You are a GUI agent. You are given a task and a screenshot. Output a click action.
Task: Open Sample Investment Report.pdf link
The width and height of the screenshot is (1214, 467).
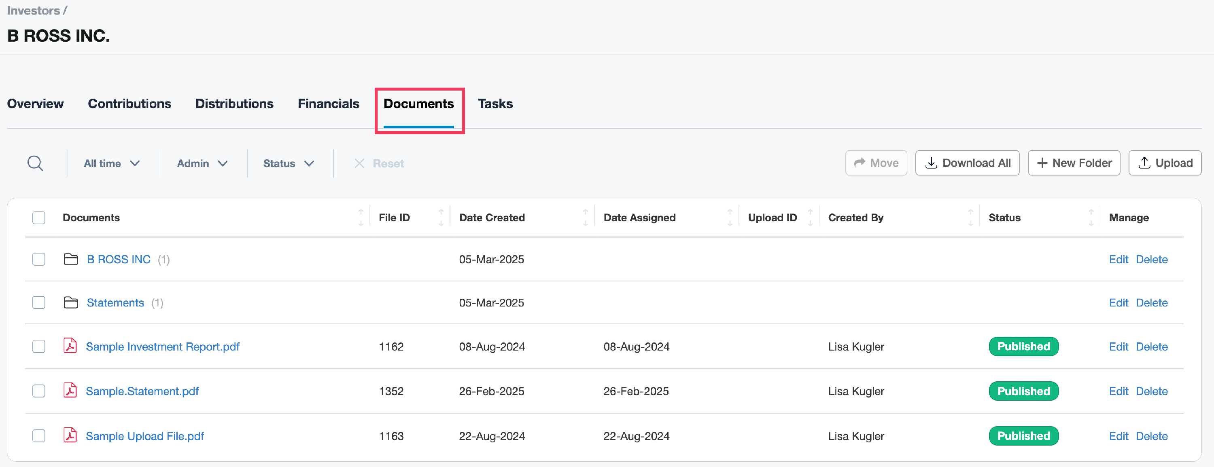163,347
